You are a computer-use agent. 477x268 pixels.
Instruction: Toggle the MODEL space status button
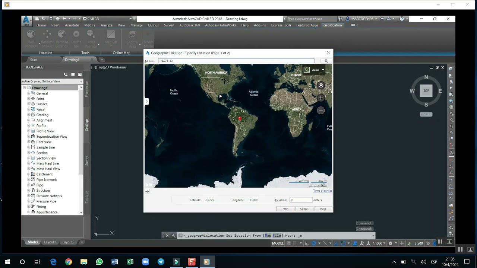click(x=278, y=243)
